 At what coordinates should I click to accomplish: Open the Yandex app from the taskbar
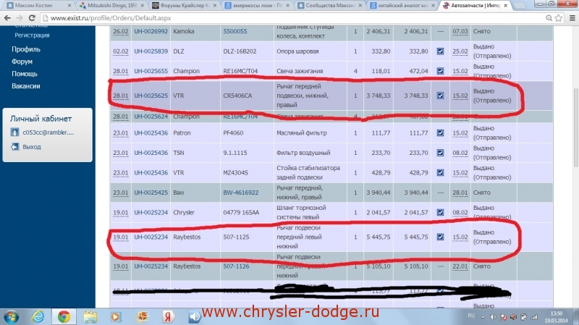tap(168, 317)
